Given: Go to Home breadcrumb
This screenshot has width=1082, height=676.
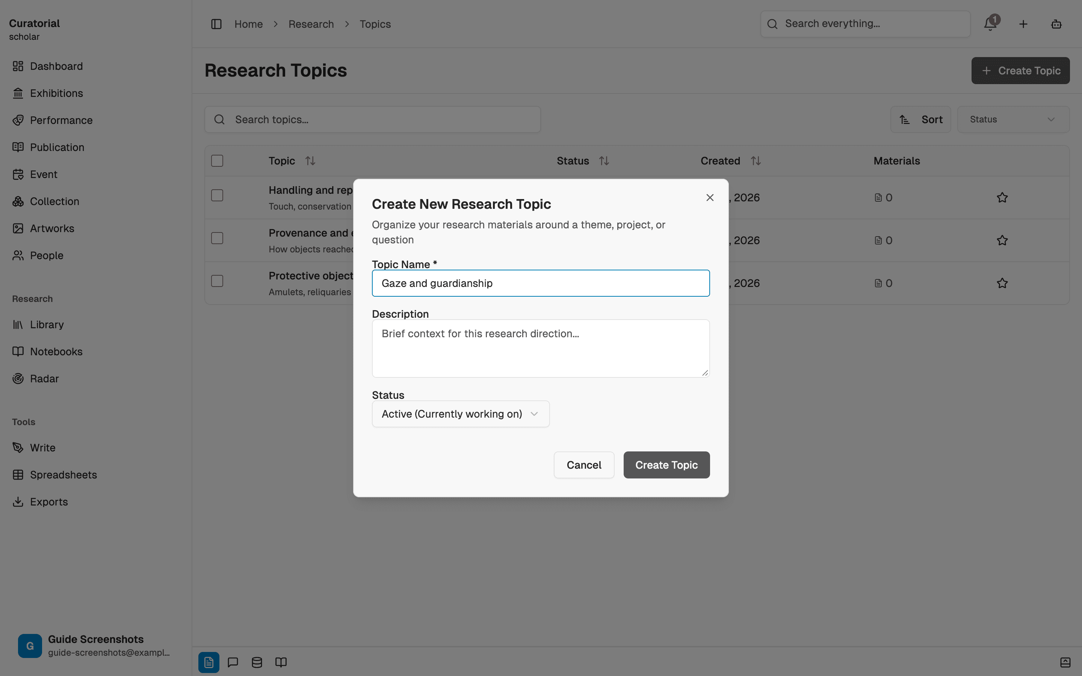Looking at the screenshot, I should [249, 24].
